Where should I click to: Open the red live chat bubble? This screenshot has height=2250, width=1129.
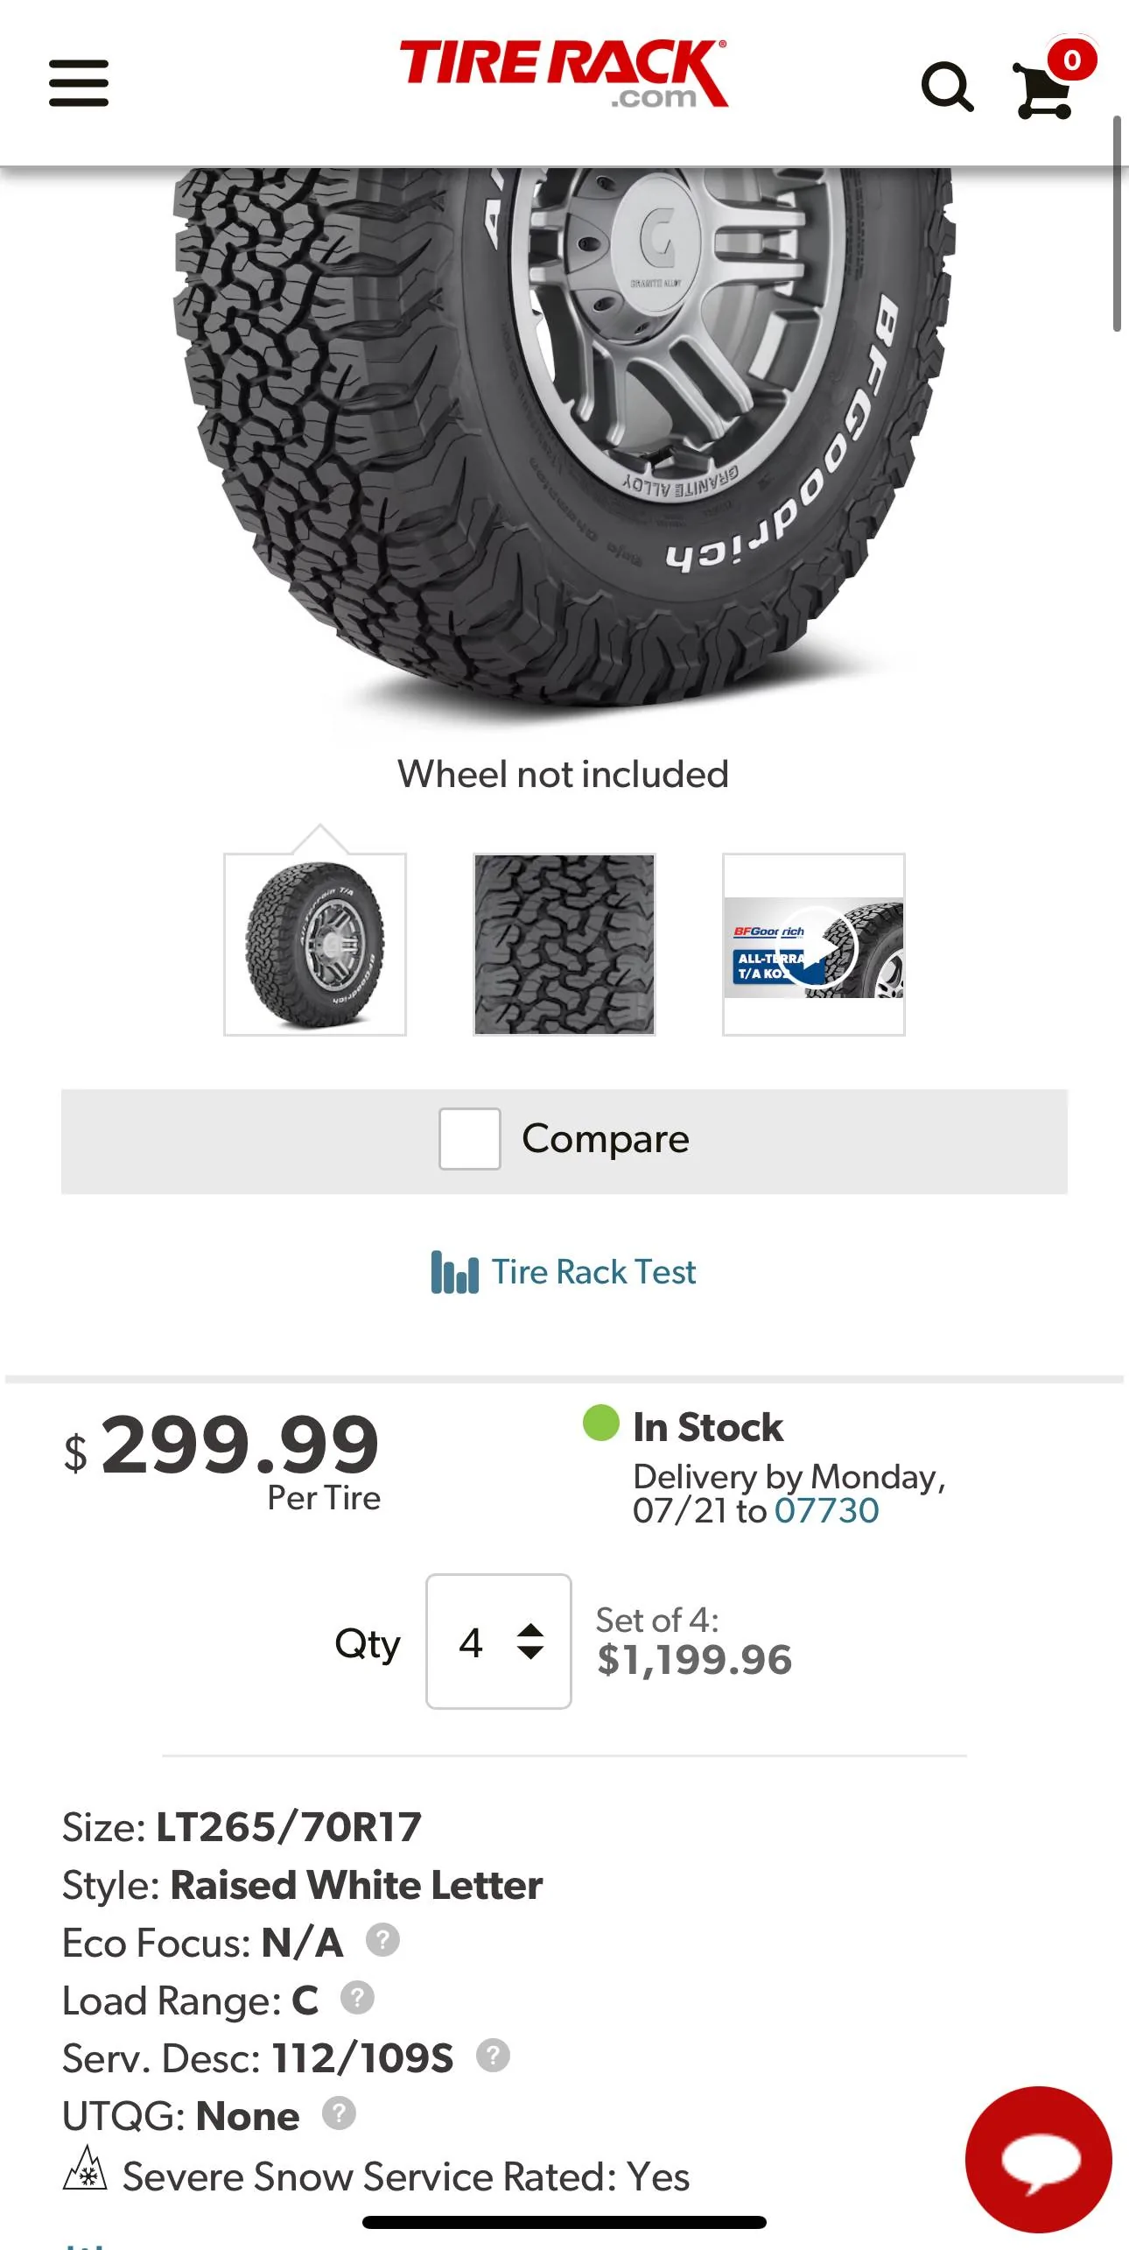[1039, 2159]
